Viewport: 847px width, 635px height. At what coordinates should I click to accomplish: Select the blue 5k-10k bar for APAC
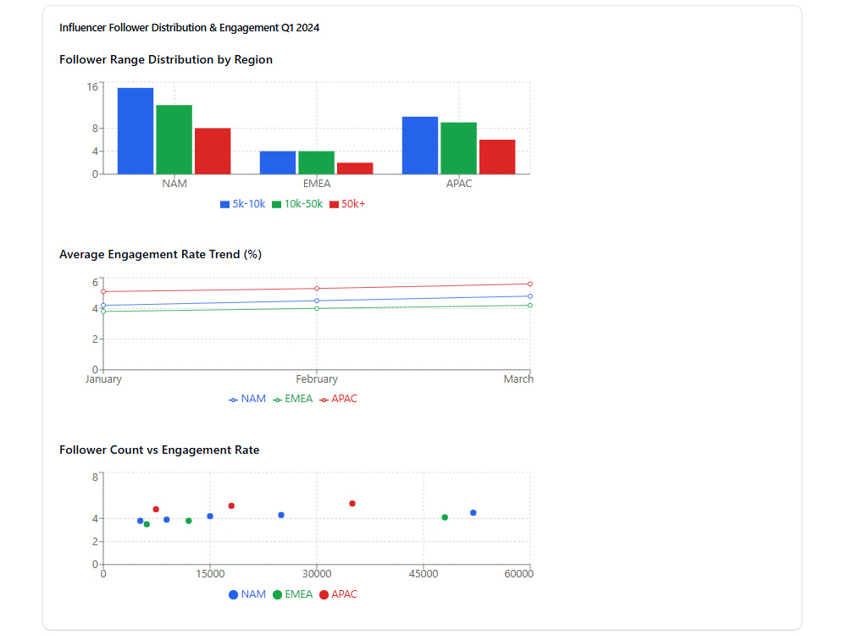(420, 146)
